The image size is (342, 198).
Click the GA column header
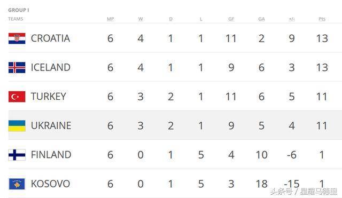[x=261, y=19]
